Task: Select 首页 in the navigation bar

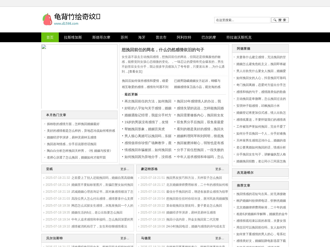Action: click(50, 37)
